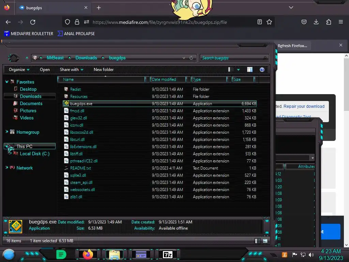Click MrBeast in the breadcrumb path
349x262 pixels.
pos(55,58)
